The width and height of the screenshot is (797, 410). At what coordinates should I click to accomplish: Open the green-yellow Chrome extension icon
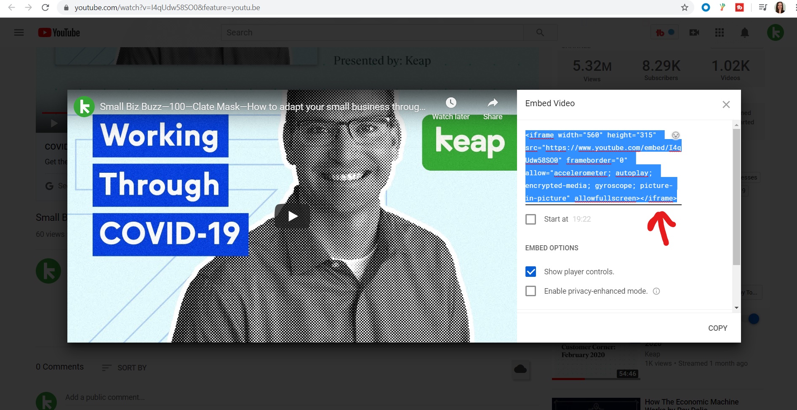(722, 7)
